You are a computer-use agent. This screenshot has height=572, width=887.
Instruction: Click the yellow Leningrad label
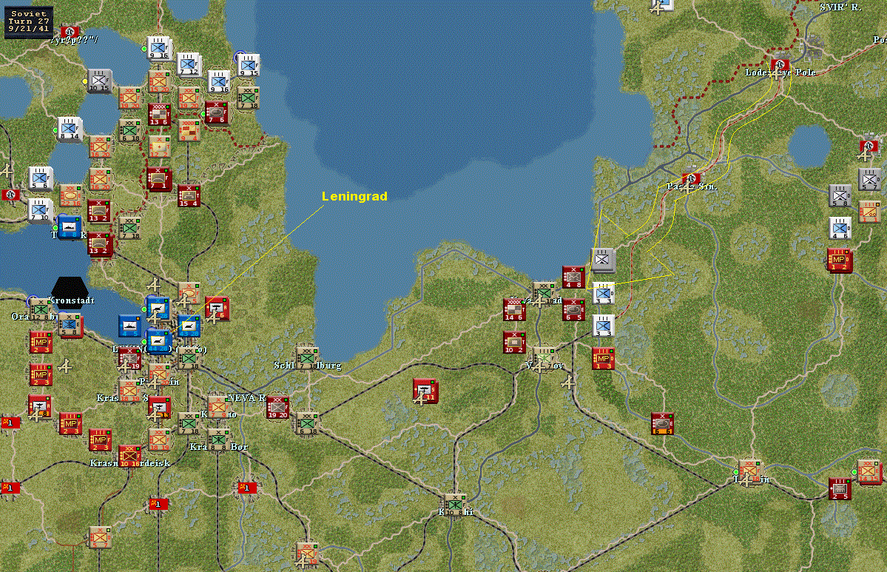pyautogui.click(x=354, y=196)
